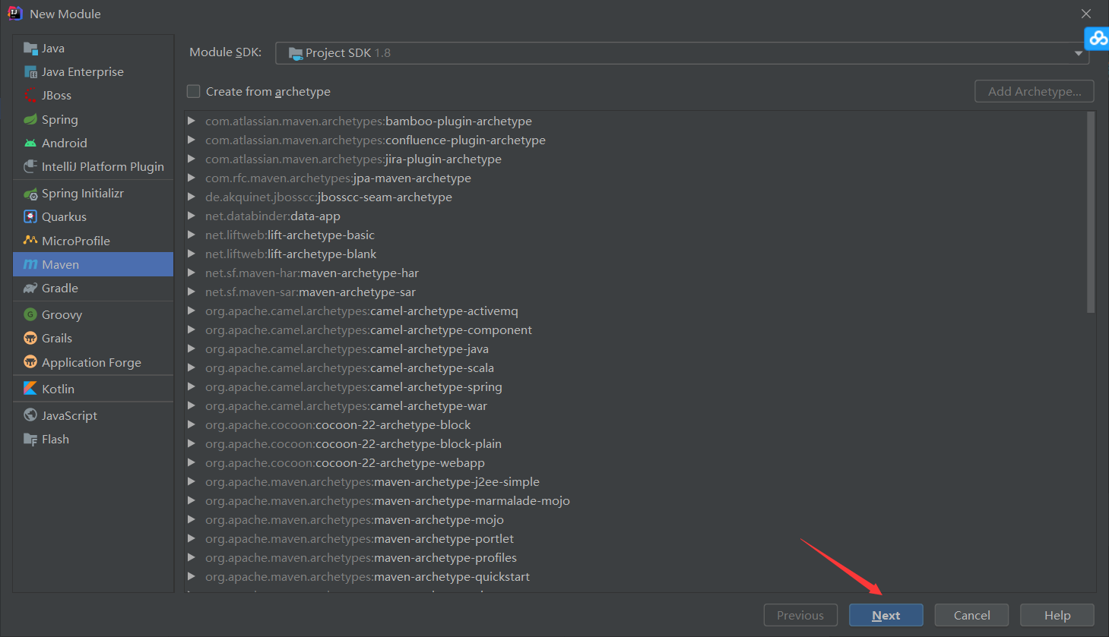
Task: Click the Java folder icon
Action: coord(30,49)
